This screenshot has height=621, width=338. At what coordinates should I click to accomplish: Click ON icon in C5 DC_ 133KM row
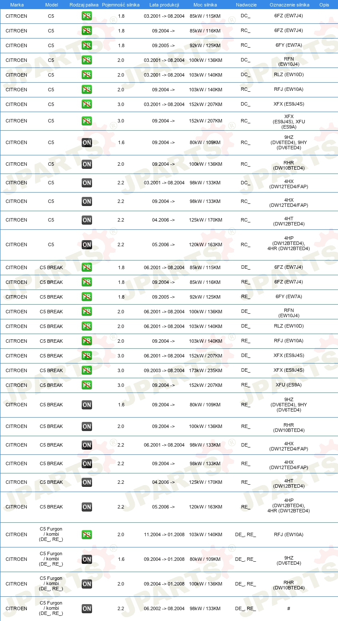pos(86,183)
